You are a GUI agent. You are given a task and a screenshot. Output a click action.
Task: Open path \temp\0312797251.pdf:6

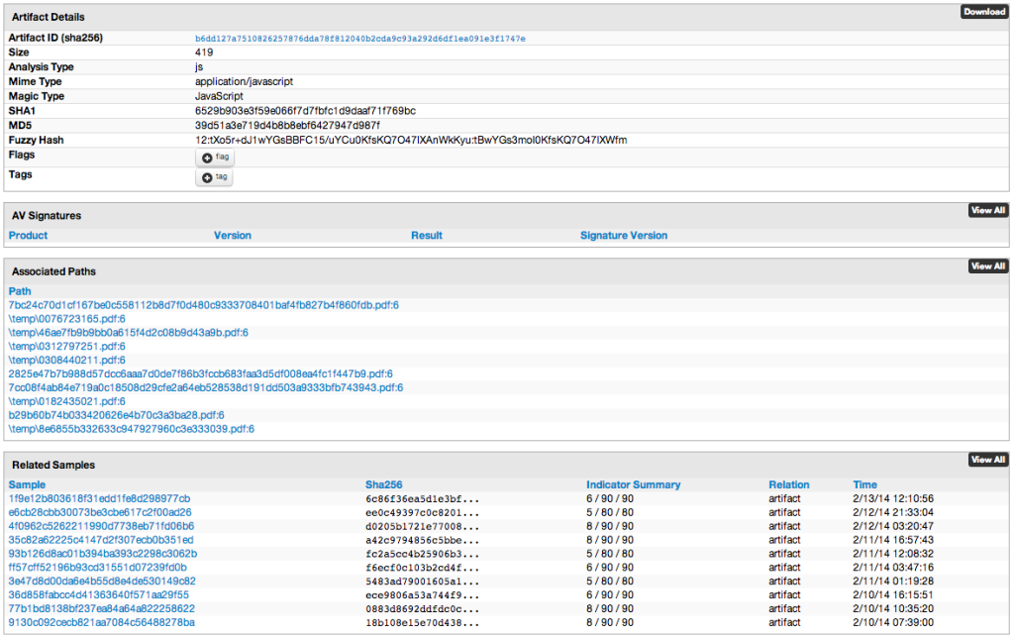pos(67,347)
